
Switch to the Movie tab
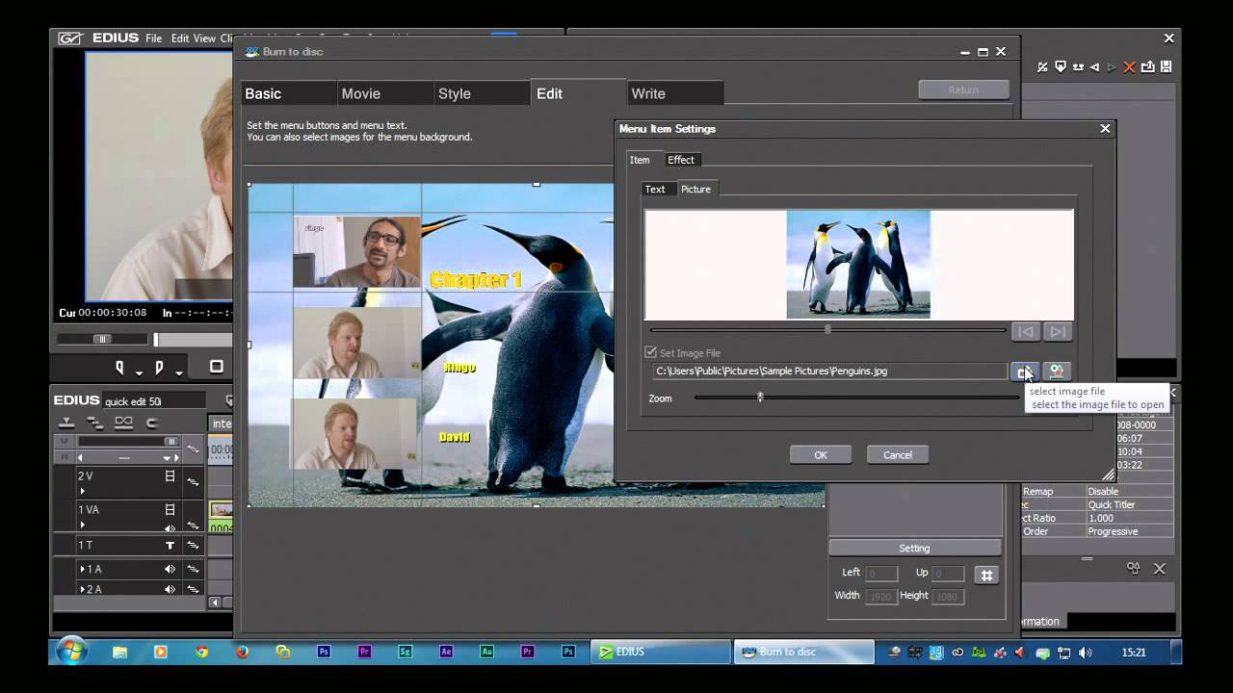[x=385, y=93]
